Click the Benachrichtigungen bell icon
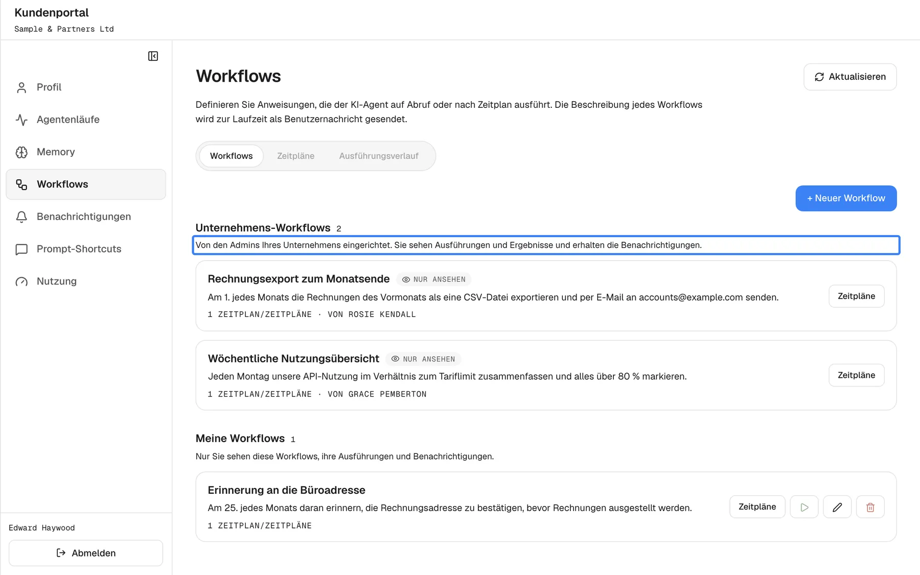 tap(21, 217)
